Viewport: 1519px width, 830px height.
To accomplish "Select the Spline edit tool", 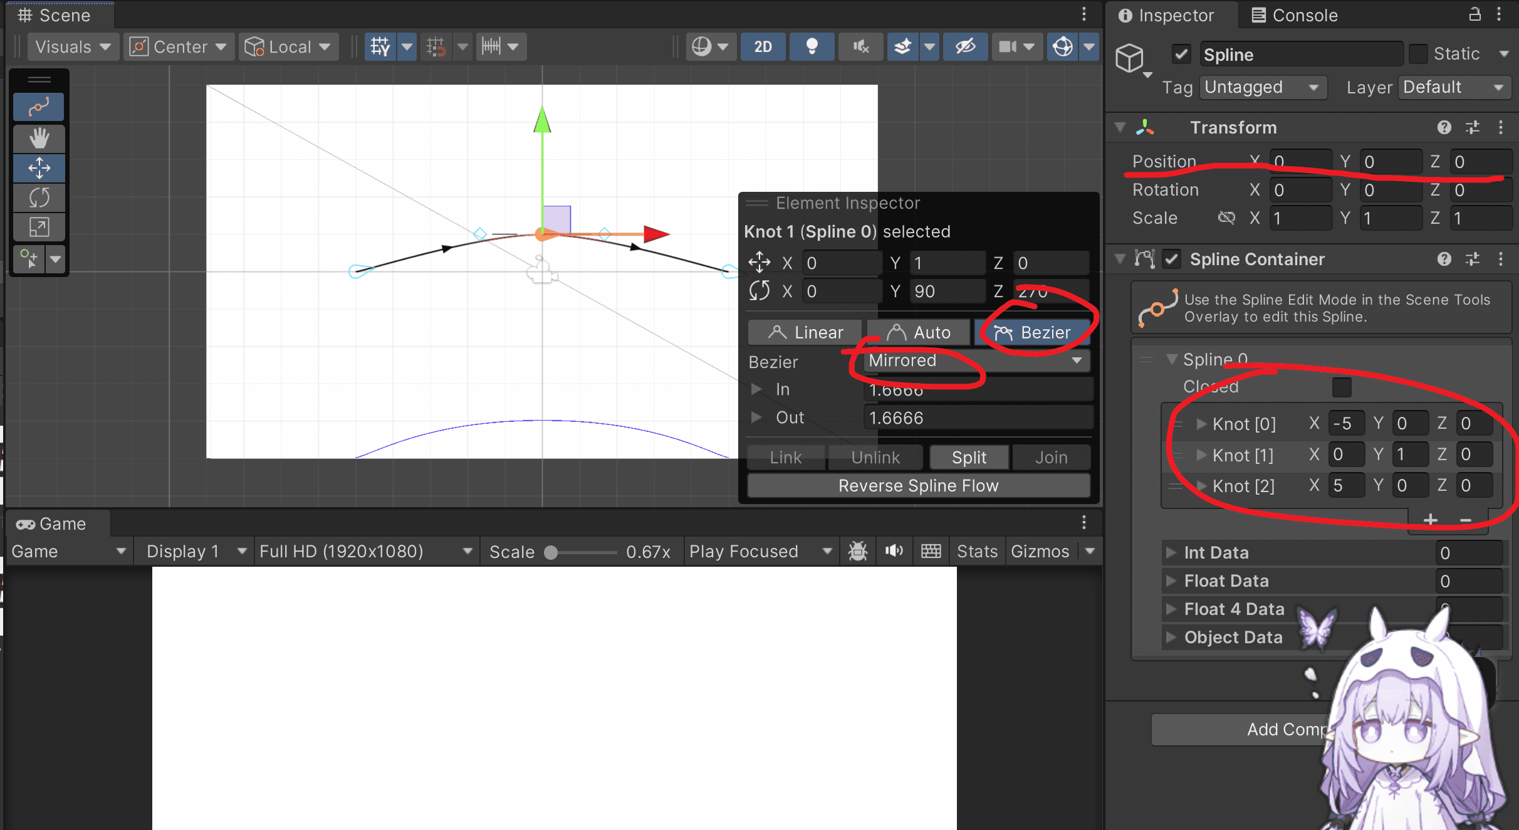I will [39, 107].
